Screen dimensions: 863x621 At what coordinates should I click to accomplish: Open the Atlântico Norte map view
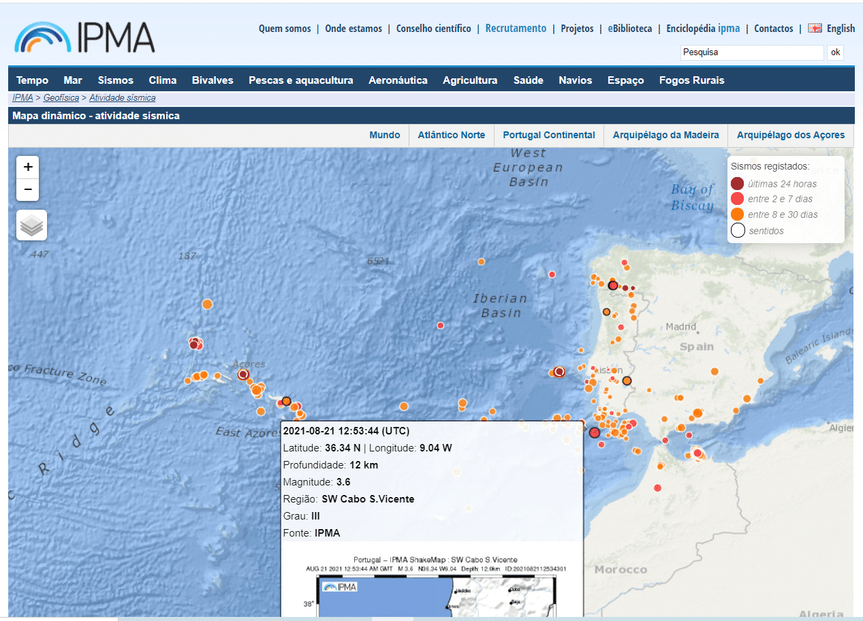coord(451,135)
